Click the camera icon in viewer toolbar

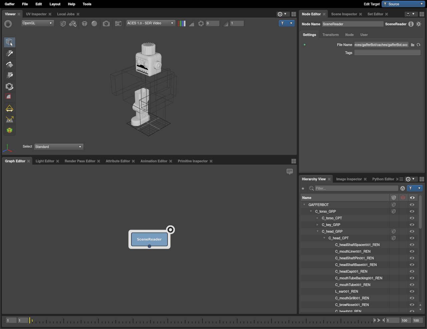(x=106, y=23)
